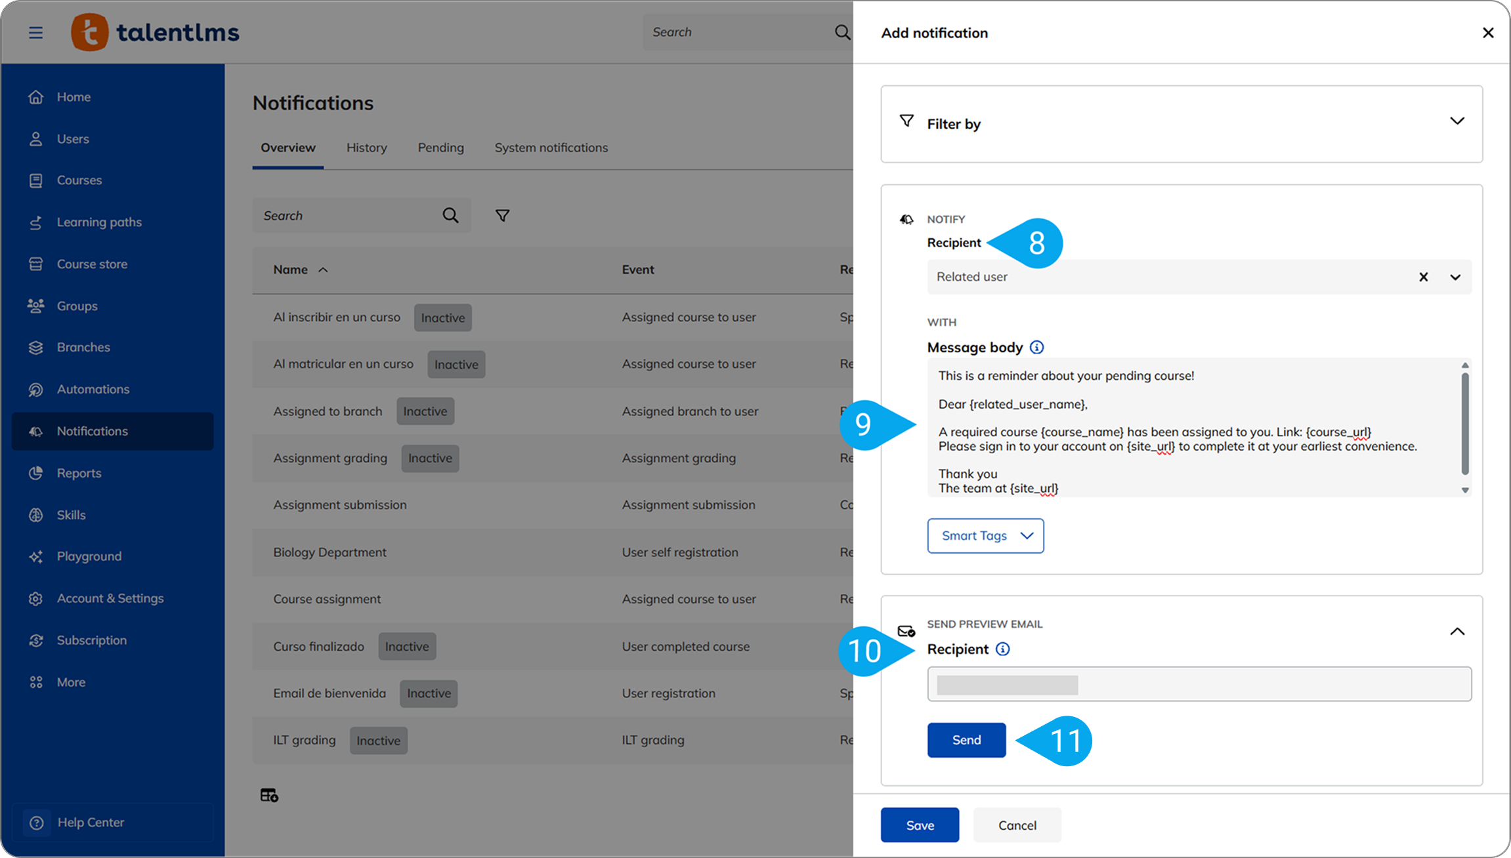Click the Groups sidebar icon
The width and height of the screenshot is (1511, 858).
[x=35, y=306]
